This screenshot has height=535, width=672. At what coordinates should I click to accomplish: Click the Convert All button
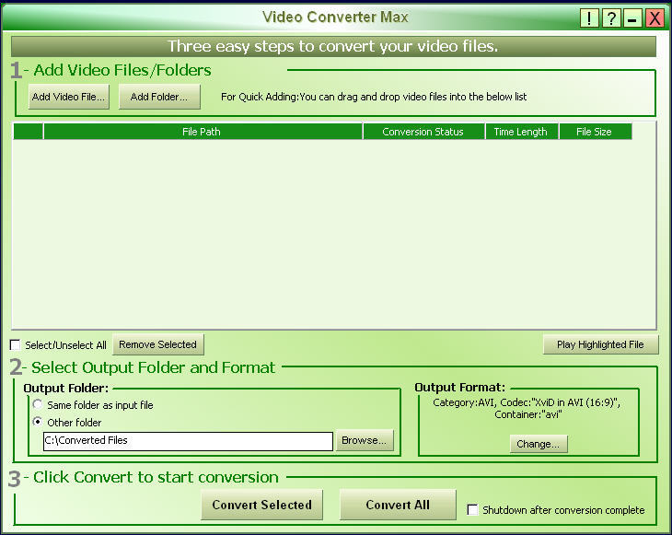coord(398,505)
